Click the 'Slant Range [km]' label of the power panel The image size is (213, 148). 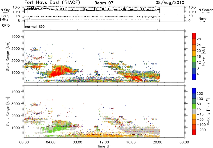(7, 56)
